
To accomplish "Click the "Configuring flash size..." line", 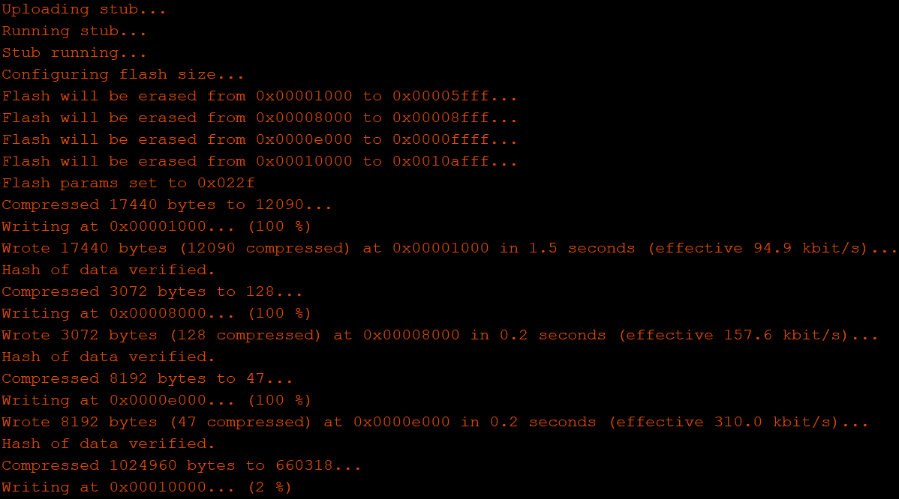I will 123,75.
